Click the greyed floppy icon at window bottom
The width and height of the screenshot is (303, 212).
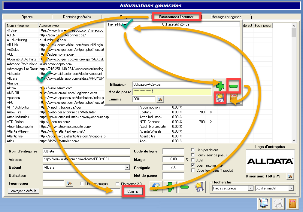tap(278, 204)
